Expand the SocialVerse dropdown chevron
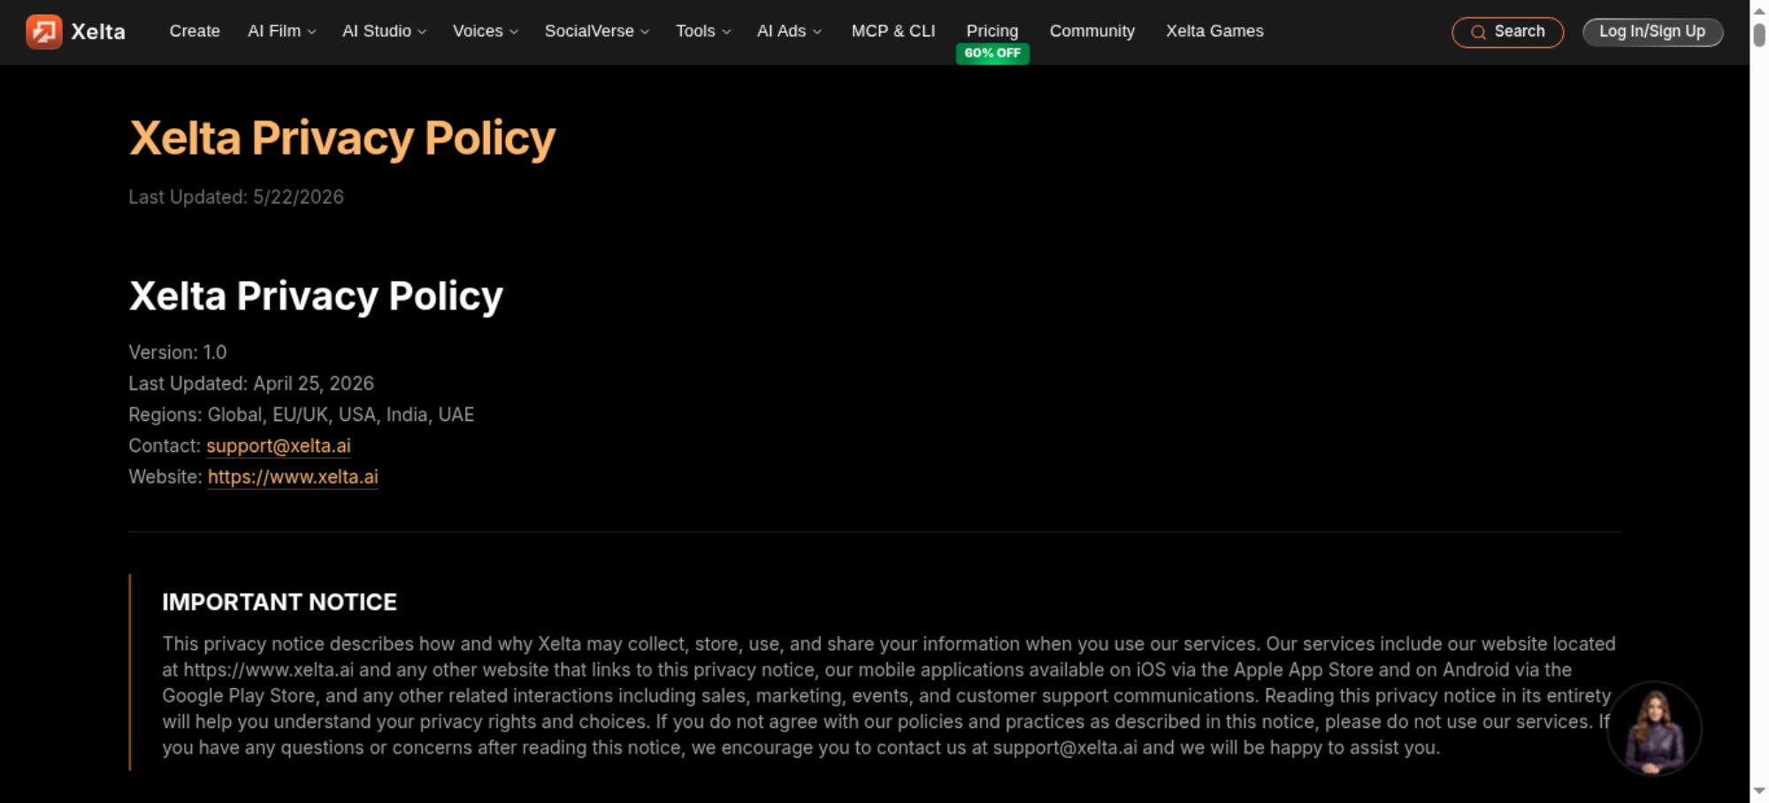This screenshot has width=1769, height=803. click(645, 32)
